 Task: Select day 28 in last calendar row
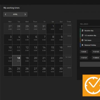[x=42, y=71]
